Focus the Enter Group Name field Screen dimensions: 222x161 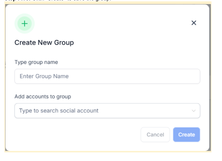[107, 76]
